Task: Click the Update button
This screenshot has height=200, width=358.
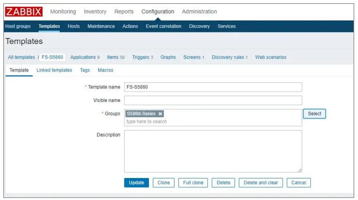Action: [x=136, y=183]
